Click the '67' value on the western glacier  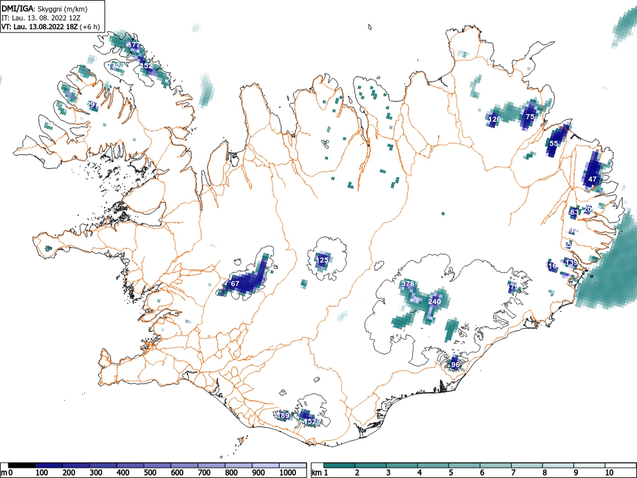(x=235, y=284)
